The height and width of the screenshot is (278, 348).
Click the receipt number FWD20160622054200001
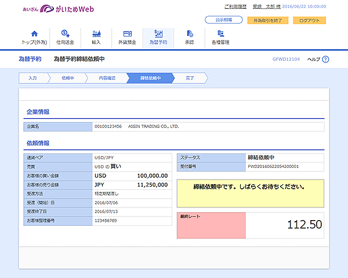273,166
